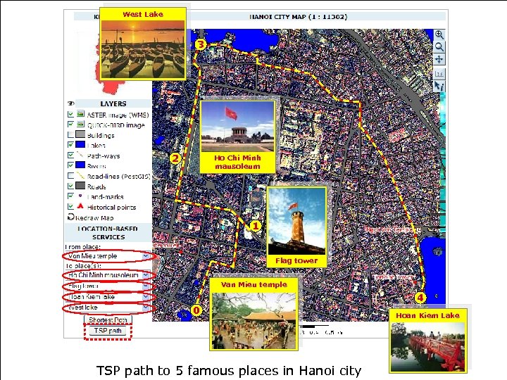
Task: Click route stop marker 1 on map
Action: point(256,226)
